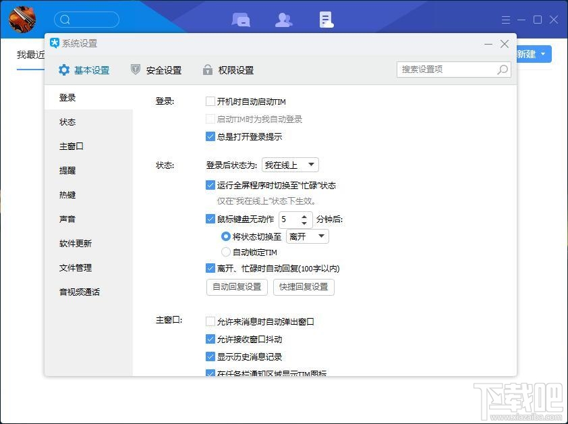Open the contacts icon in top toolbar

283,20
